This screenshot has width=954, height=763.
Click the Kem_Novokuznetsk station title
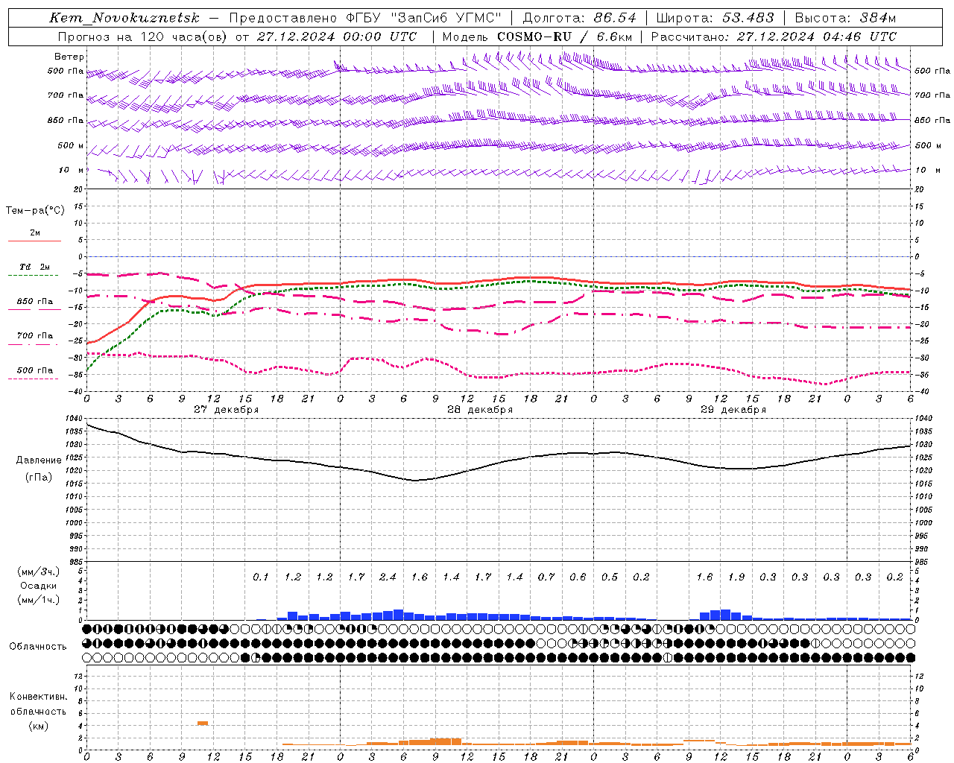(124, 18)
